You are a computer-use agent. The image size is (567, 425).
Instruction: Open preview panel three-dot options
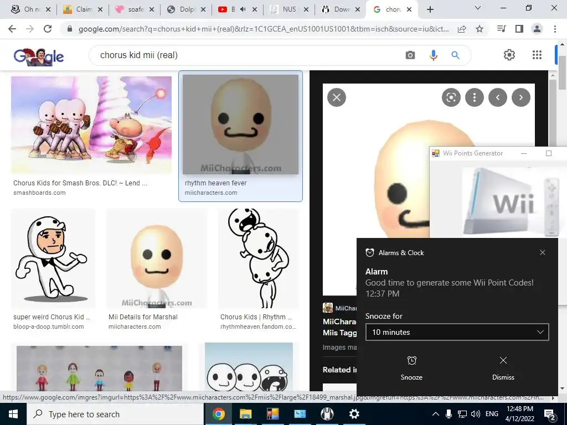click(475, 97)
